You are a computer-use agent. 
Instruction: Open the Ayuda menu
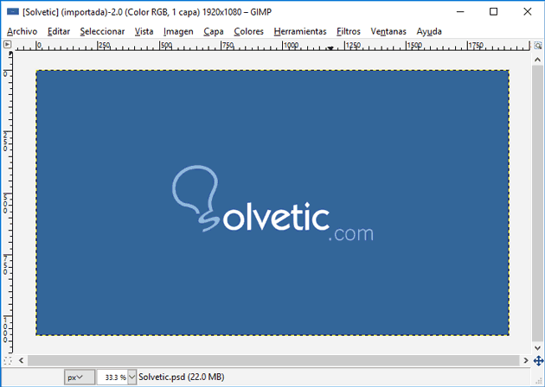click(x=429, y=32)
